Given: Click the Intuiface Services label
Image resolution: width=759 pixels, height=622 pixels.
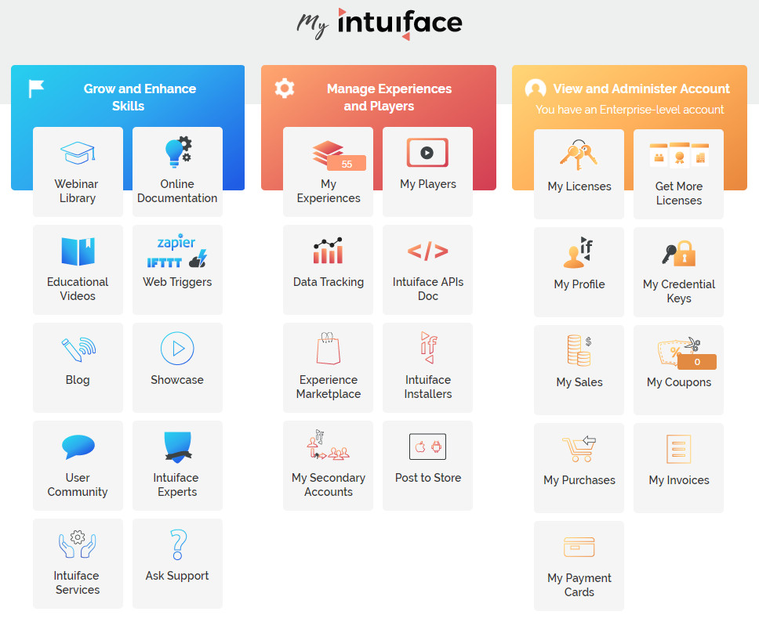Looking at the screenshot, I should tap(77, 583).
